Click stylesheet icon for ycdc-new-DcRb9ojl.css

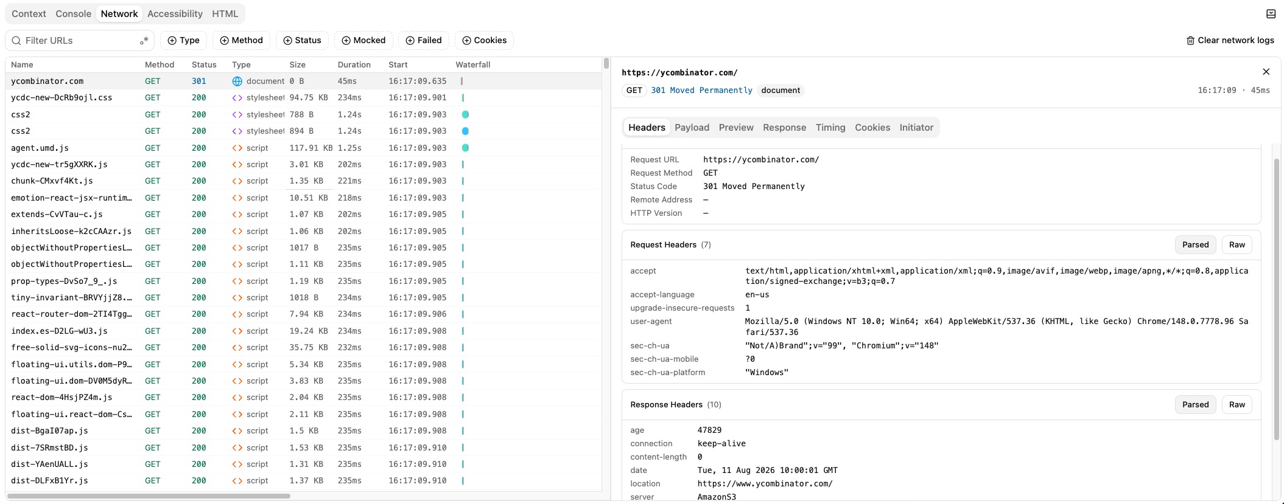(x=237, y=98)
